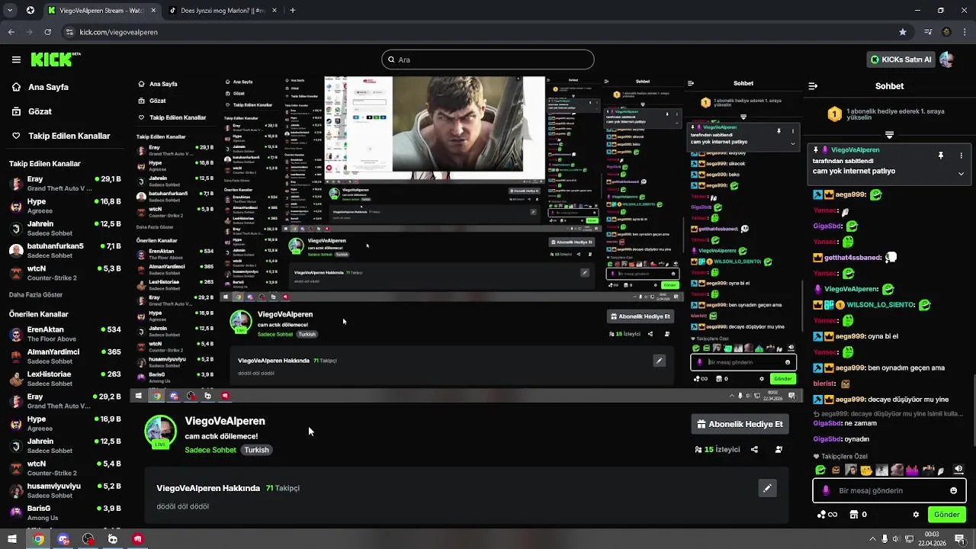976x549 pixels.
Task: Open the husamvuyuvuyu channel
Action: pyautogui.click(x=65, y=490)
